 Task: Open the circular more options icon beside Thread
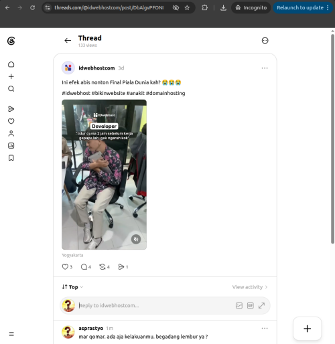pyautogui.click(x=265, y=41)
